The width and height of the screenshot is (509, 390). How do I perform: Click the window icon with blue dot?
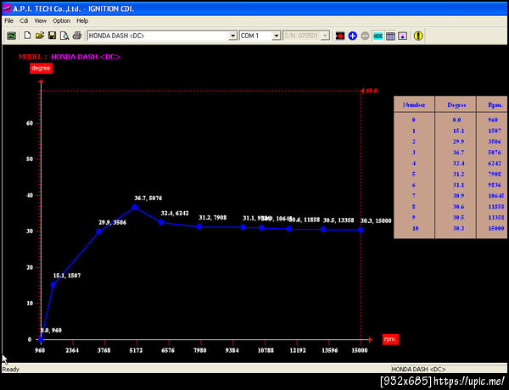click(402, 36)
